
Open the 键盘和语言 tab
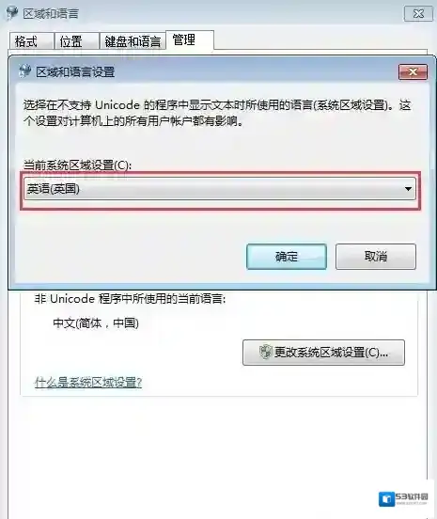[x=133, y=41]
